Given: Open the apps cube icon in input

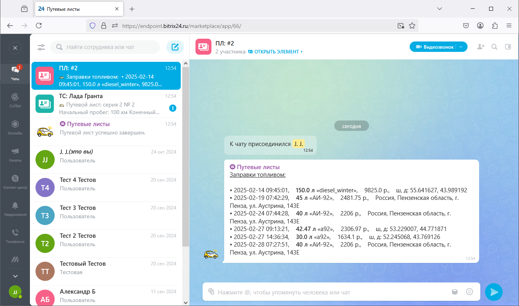Looking at the screenshot, I should point(455,292).
